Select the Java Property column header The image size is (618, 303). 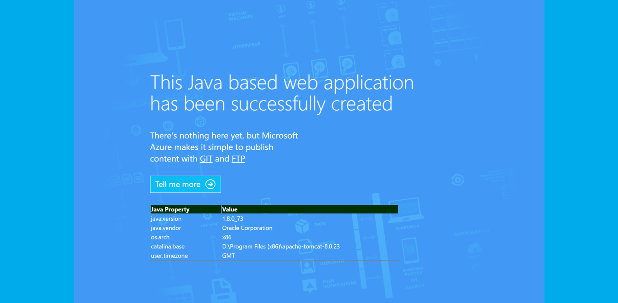pos(186,209)
